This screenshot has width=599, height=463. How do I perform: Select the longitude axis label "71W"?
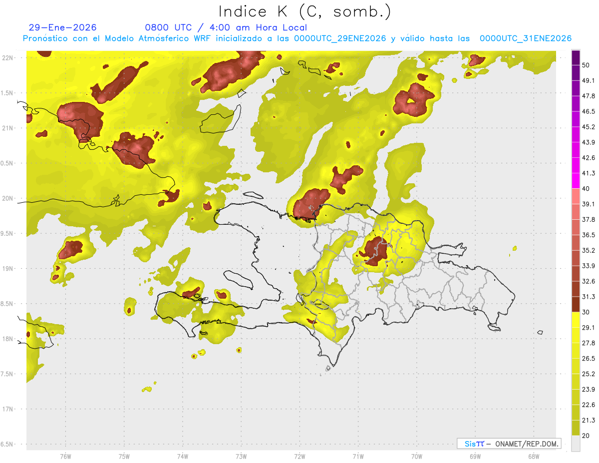click(358, 457)
